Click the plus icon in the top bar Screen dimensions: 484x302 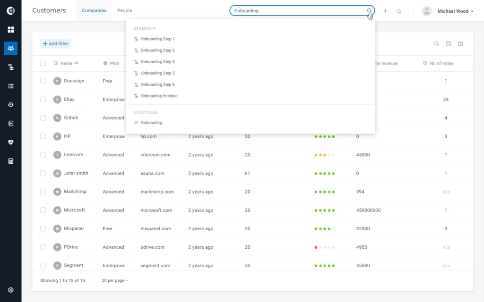[385, 11]
